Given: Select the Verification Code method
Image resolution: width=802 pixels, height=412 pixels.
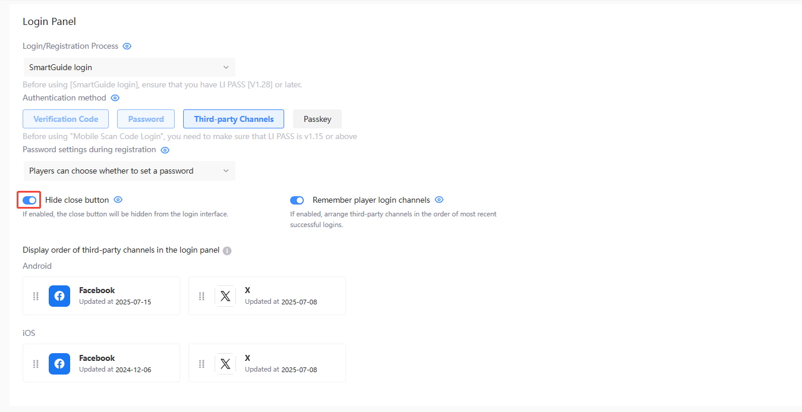Looking at the screenshot, I should (x=65, y=119).
